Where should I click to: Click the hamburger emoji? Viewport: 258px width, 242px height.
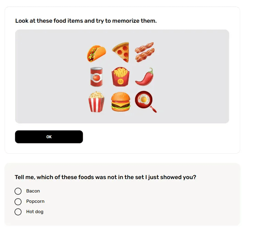(121, 102)
